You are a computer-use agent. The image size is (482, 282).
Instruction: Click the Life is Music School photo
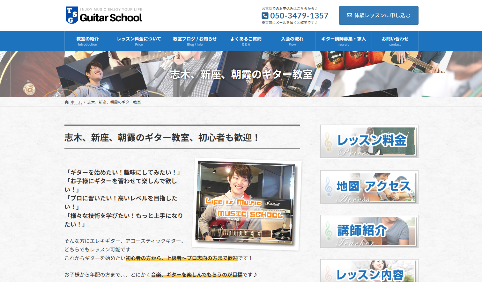coord(246,204)
